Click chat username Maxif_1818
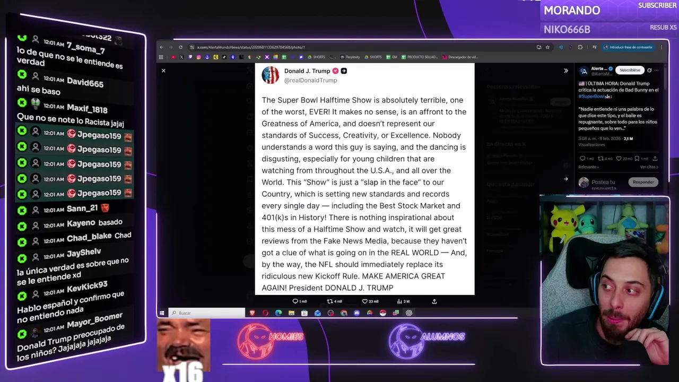The width and height of the screenshot is (679, 382). coord(87,109)
